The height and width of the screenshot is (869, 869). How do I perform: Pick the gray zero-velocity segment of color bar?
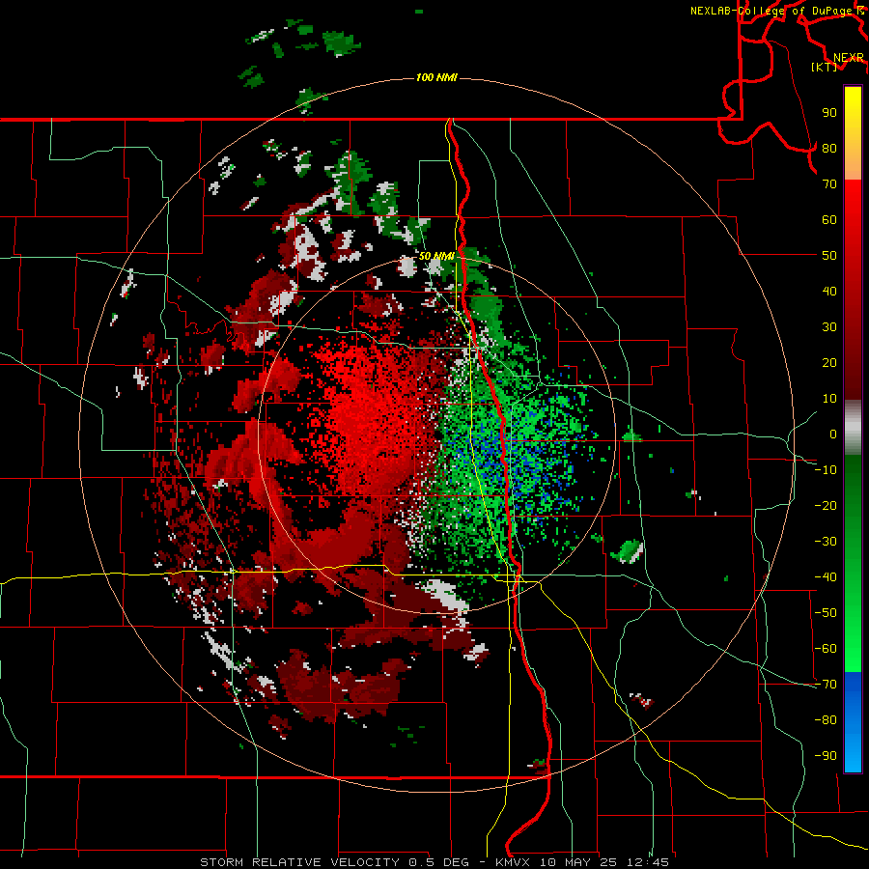(853, 427)
